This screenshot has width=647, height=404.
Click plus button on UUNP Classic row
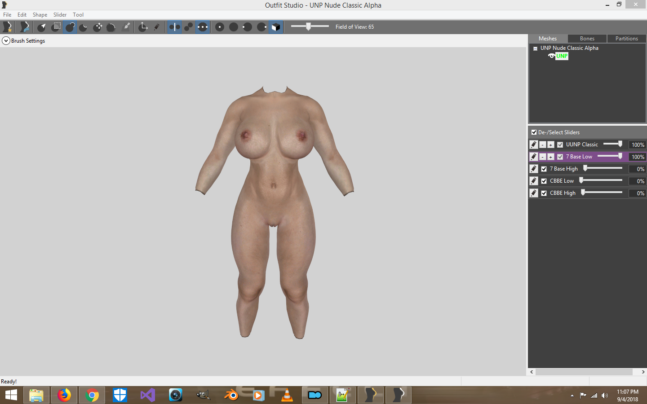click(550, 145)
